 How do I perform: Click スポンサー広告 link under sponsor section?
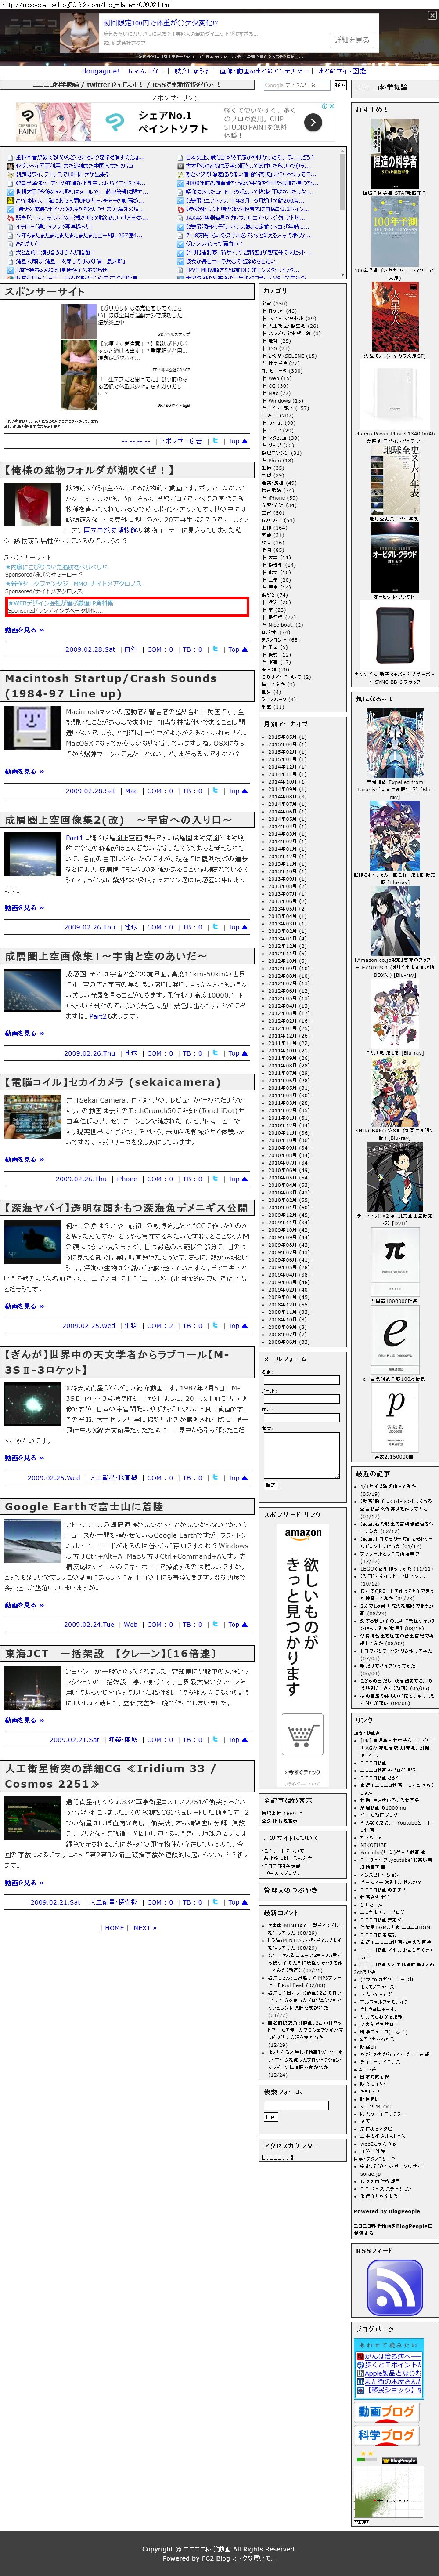[x=181, y=441]
